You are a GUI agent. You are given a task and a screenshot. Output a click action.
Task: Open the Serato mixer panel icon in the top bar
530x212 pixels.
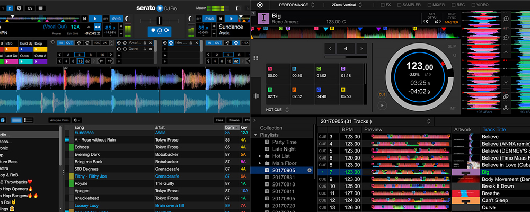click(x=41, y=8)
